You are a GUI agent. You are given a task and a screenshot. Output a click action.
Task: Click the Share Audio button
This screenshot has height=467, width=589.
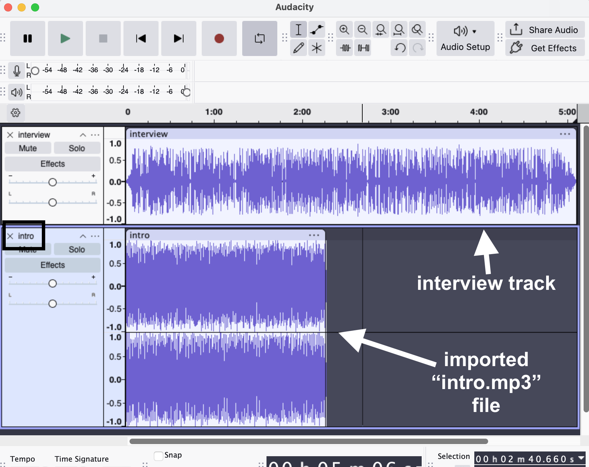tap(545, 30)
